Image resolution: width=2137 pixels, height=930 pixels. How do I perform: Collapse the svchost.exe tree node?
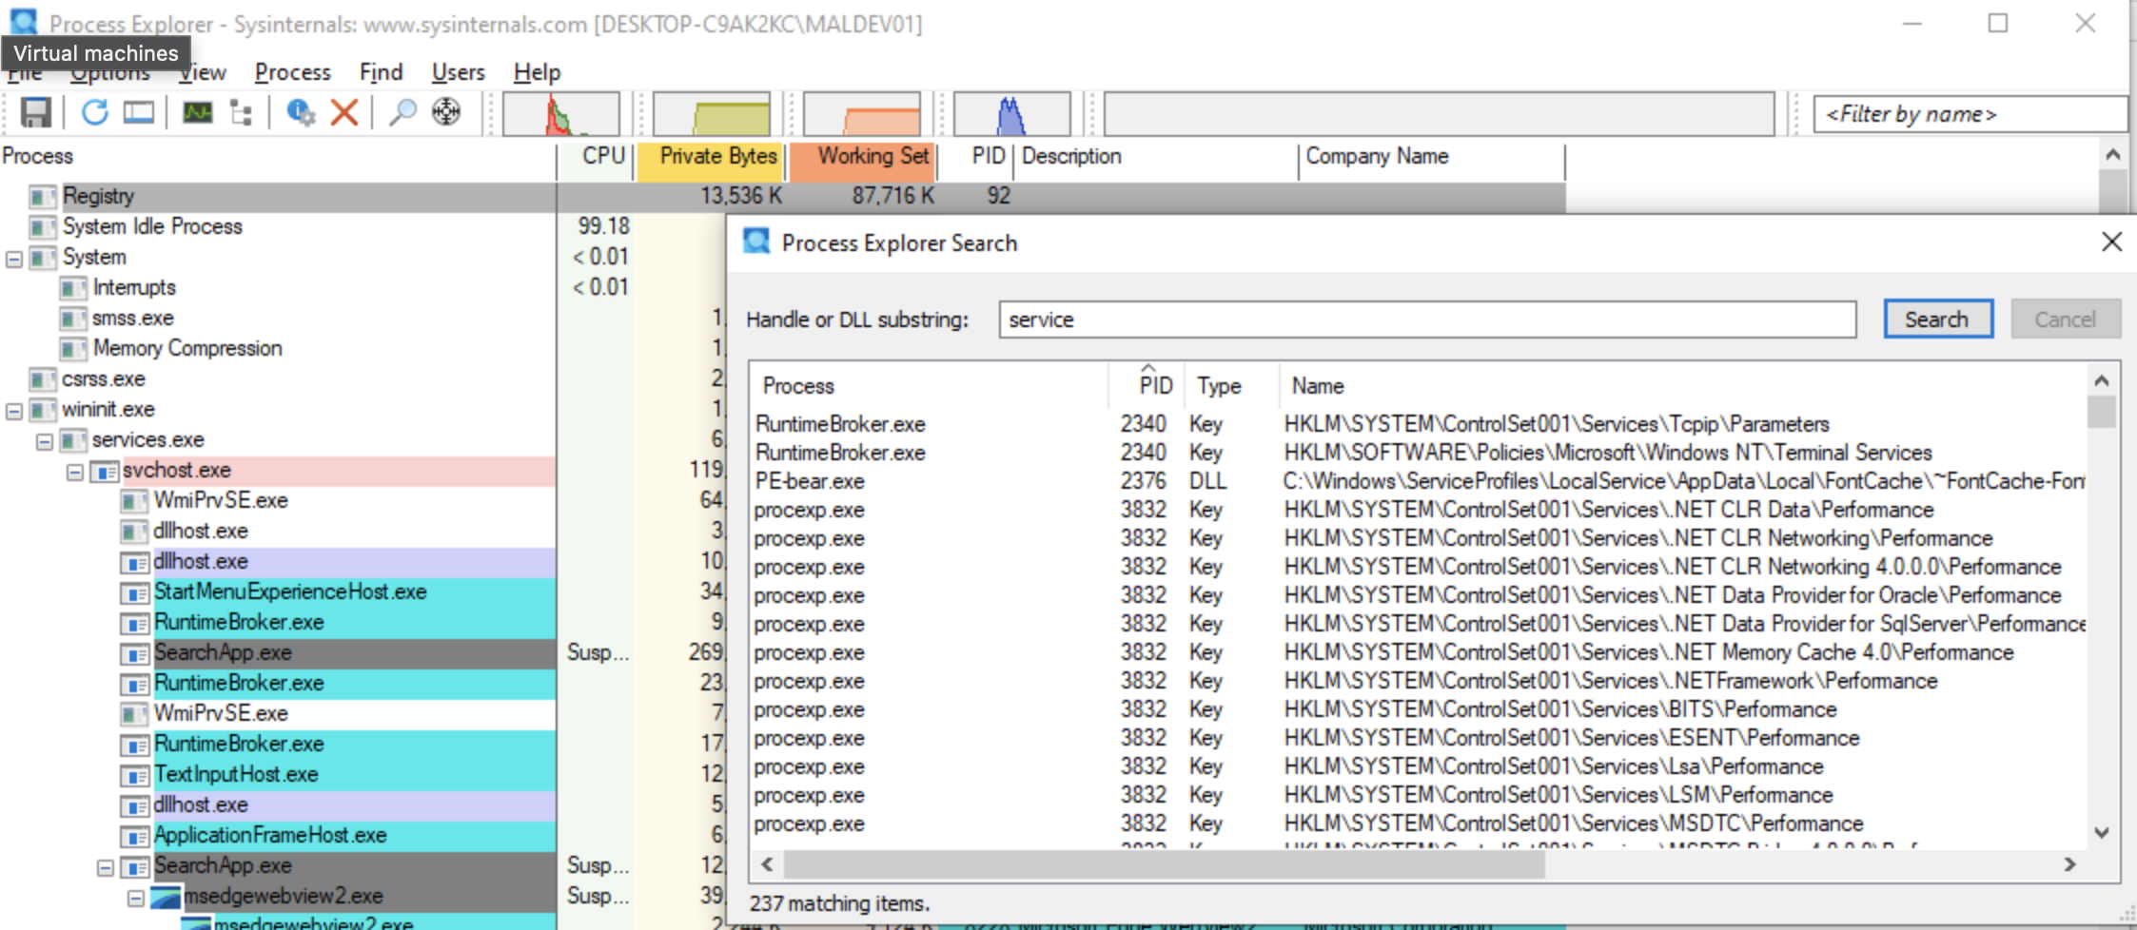(x=75, y=472)
